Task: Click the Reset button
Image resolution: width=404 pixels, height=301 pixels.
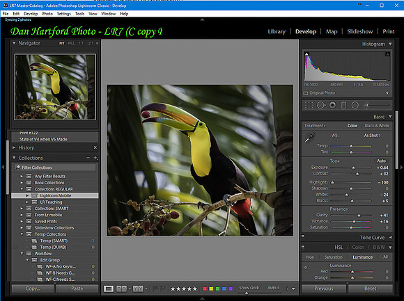Action: pyautogui.click(x=371, y=288)
